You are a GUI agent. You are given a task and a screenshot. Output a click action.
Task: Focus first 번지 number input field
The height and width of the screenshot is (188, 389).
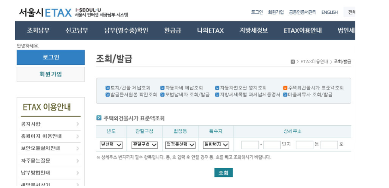tap(250, 145)
